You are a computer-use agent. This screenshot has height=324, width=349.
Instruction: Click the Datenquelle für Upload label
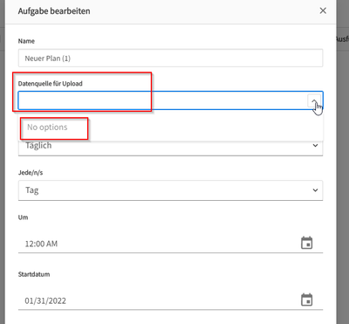51,84
